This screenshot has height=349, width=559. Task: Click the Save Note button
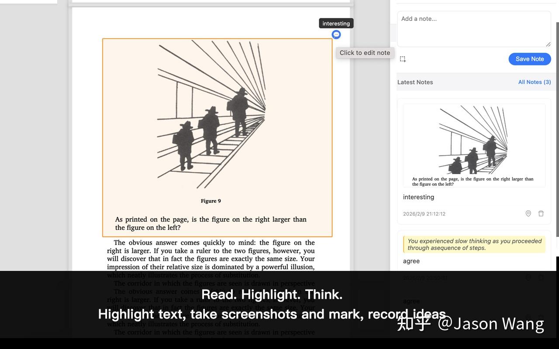point(530,59)
